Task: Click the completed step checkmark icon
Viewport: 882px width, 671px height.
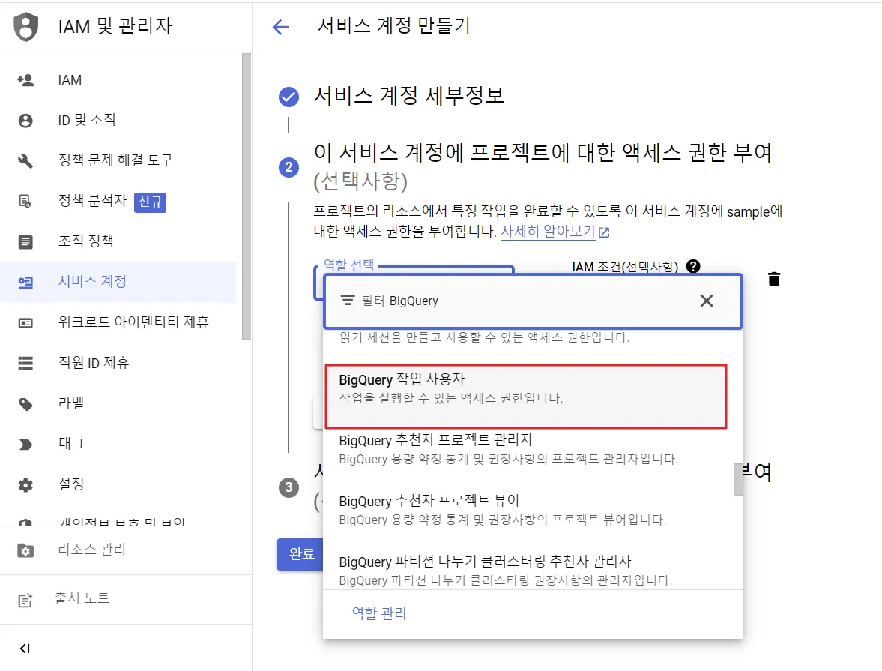Action: tap(289, 97)
